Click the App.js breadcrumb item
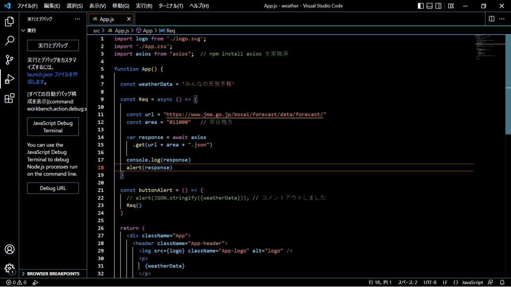511x287 pixels. 118,31
